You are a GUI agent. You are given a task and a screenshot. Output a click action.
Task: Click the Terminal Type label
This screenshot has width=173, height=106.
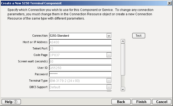click(x=38, y=81)
